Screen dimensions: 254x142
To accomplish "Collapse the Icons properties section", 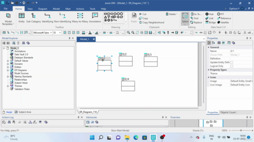I will pos(209,77).
